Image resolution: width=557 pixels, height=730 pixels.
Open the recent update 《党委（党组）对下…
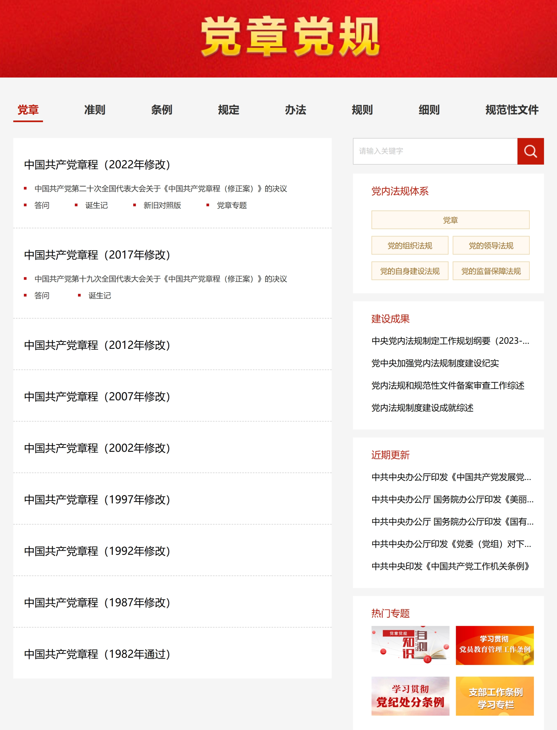(451, 544)
